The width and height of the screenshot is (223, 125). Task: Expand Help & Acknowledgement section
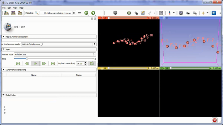pos(49,37)
